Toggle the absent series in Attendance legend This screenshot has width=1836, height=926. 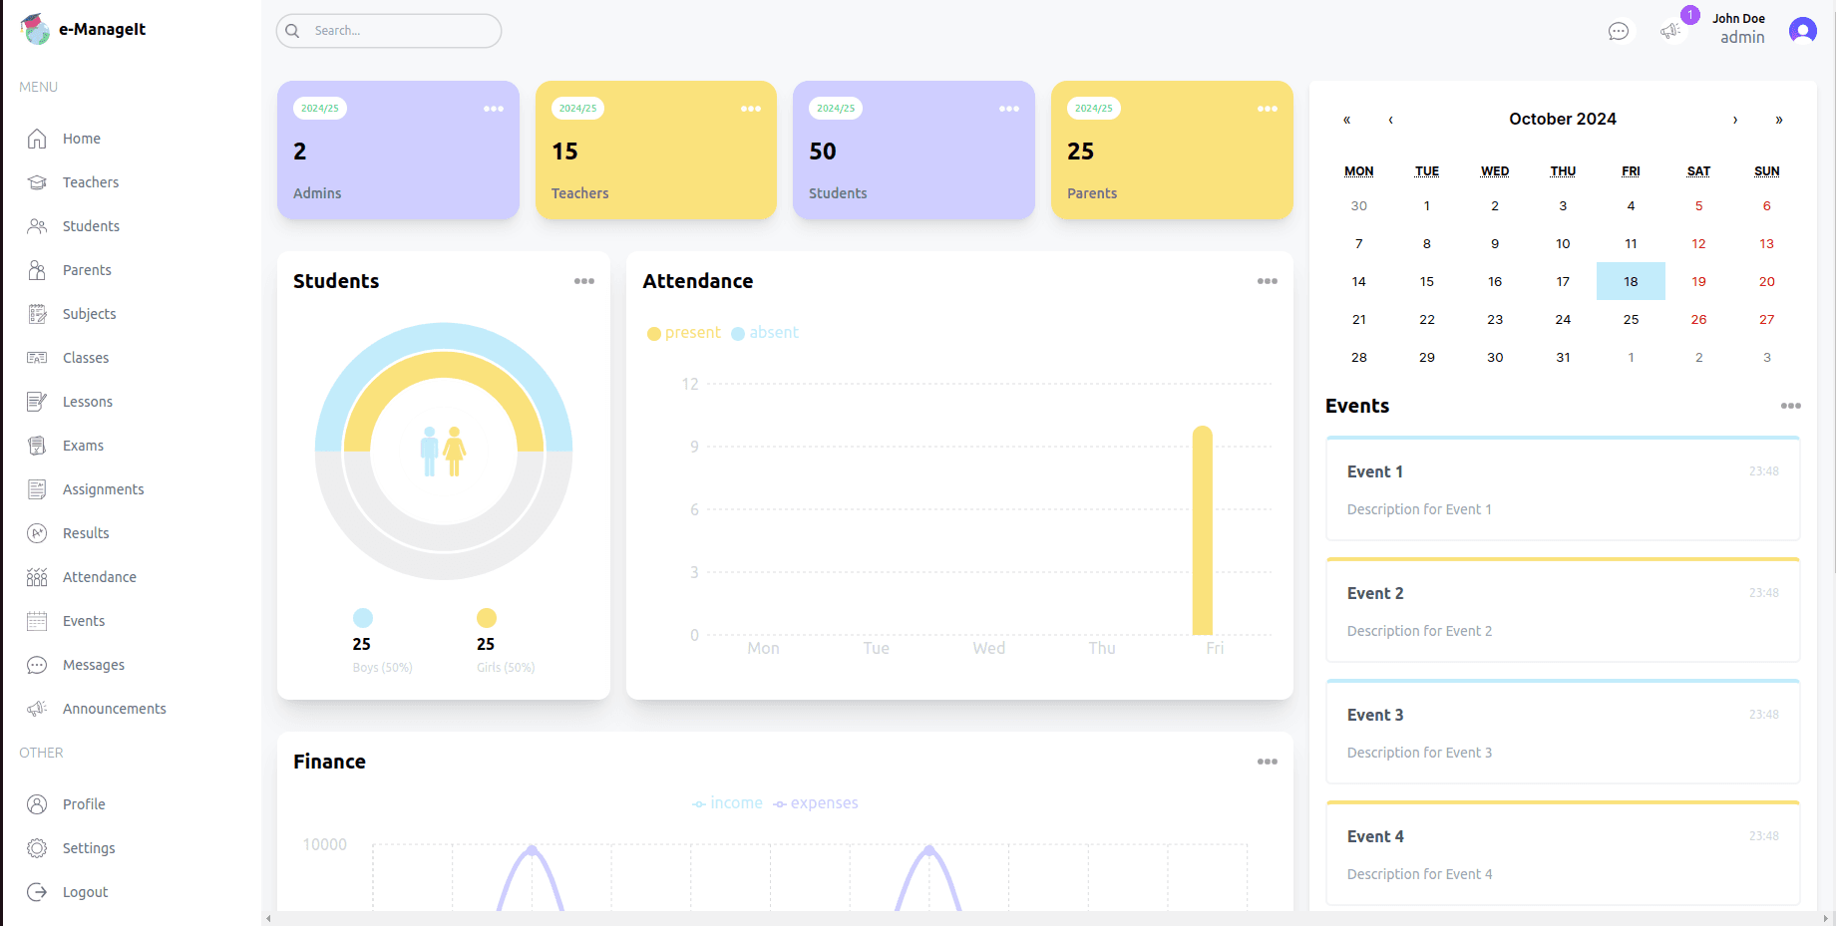(765, 333)
